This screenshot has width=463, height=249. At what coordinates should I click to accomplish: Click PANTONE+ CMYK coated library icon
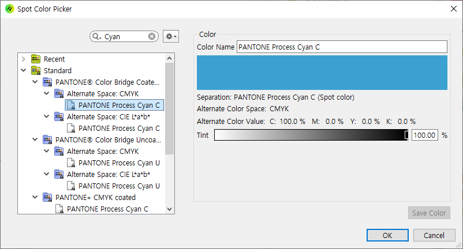point(47,198)
